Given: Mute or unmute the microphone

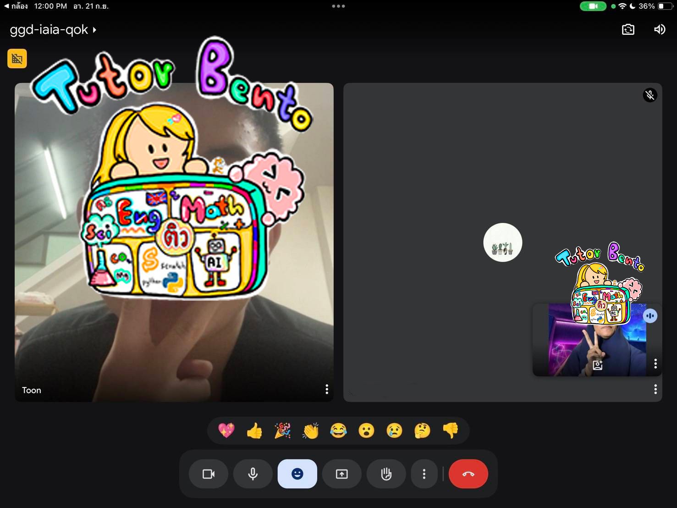Looking at the screenshot, I should click(x=253, y=474).
